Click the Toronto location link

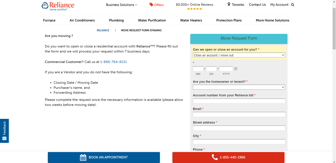point(238,4)
